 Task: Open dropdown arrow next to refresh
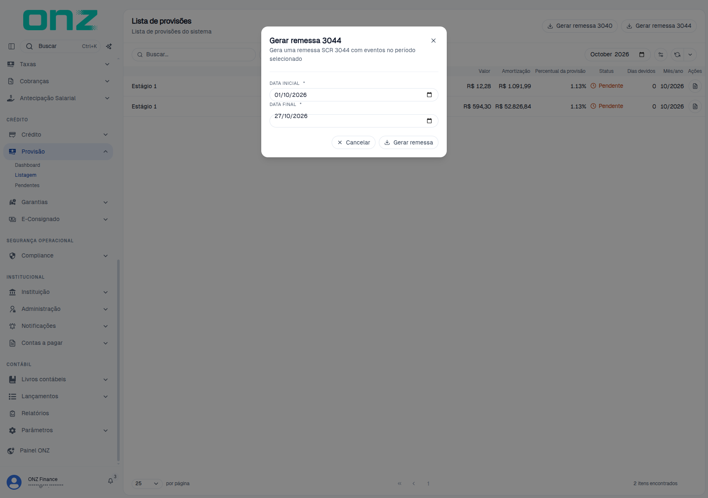[x=690, y=55]
